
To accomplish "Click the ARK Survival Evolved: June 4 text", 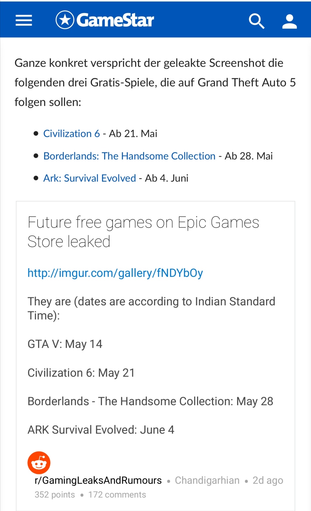I will [x=101, y=430].
